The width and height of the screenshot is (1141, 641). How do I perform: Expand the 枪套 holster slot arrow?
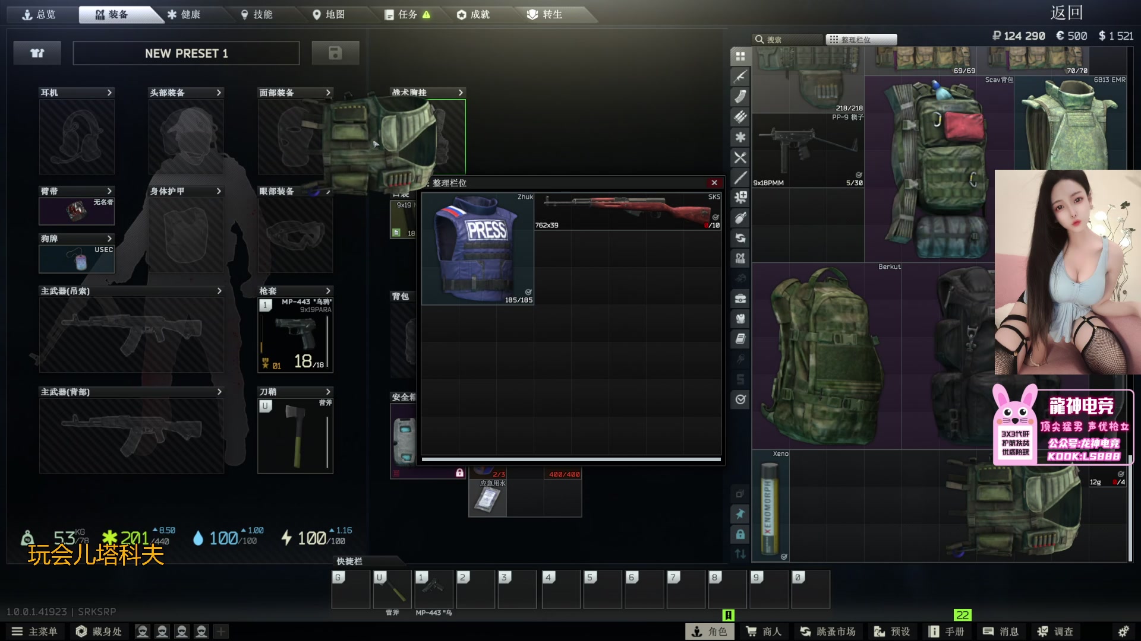328,291
